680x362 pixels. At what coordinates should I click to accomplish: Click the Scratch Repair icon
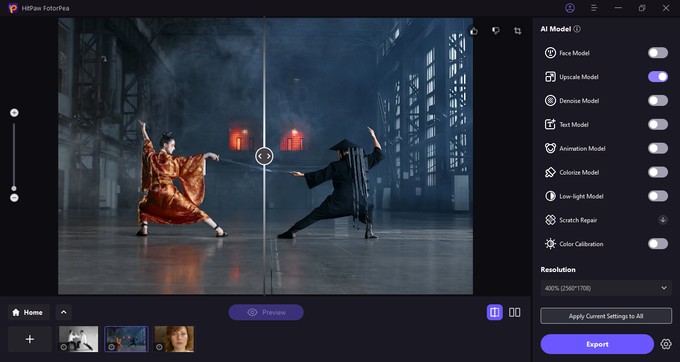[x=550, y=220]
